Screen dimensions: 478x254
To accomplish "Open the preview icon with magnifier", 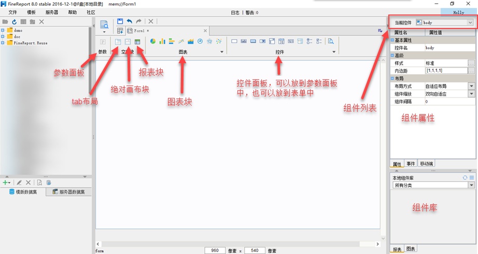I will click(x=104, y=25).
